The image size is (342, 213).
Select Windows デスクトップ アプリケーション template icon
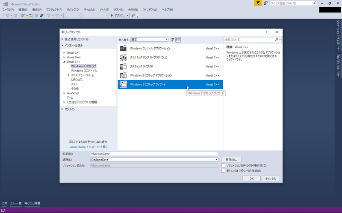[x=123, y=75]
